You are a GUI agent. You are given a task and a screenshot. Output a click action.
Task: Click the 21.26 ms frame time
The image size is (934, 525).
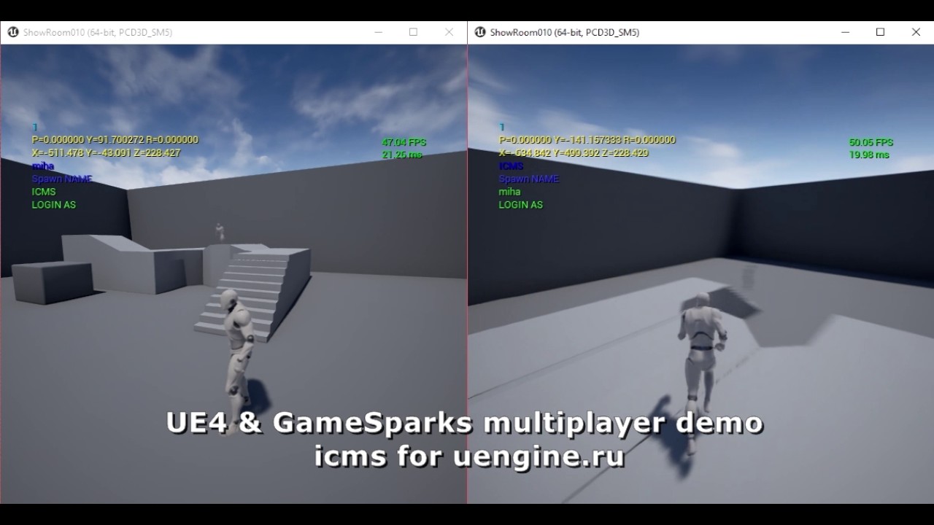point(402,155)
